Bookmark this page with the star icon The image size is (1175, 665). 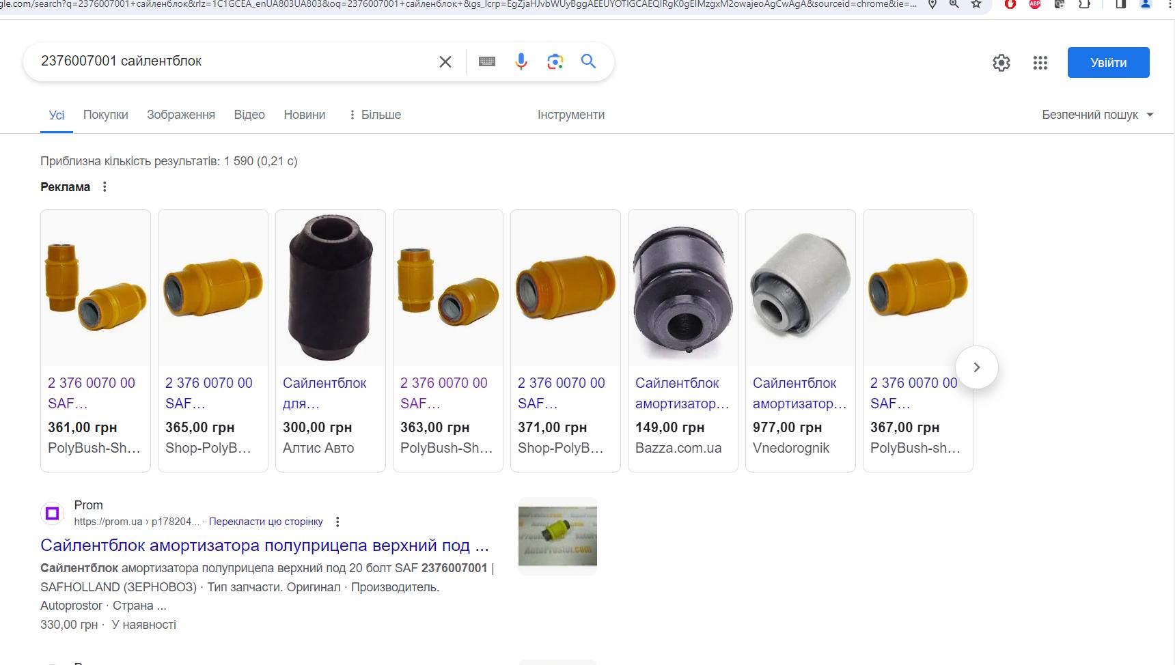pyautogui.click(x=976, y=5)
